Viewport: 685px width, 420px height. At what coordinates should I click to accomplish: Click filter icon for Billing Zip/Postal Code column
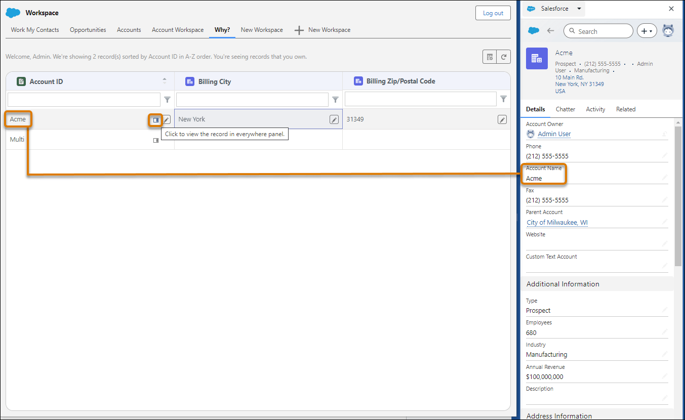[x=503, y=99]
